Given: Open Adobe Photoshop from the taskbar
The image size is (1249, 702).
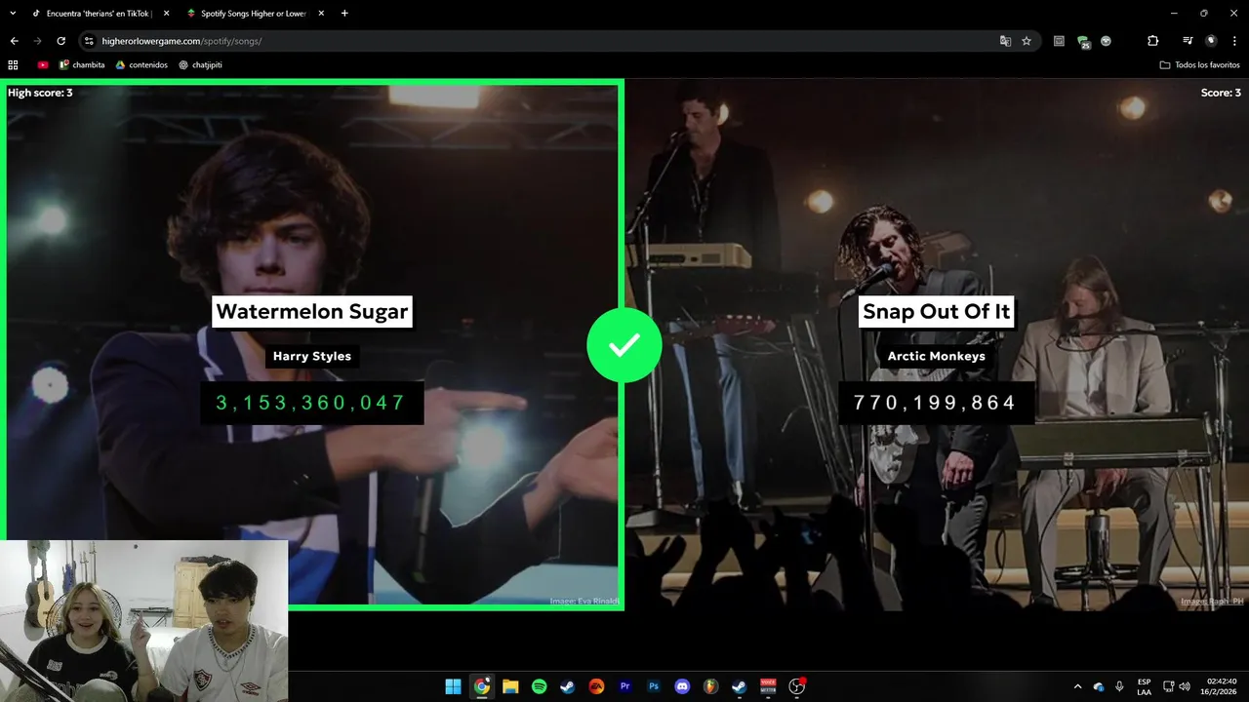Looking at the screenshot, I should click(x=654, y=686).
